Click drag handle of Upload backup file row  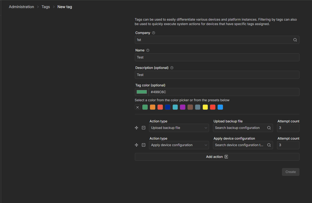[136, 128]
